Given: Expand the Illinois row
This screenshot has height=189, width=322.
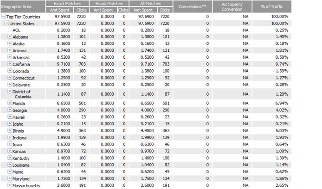Looking at the screenshot, I should click(10, 130).
